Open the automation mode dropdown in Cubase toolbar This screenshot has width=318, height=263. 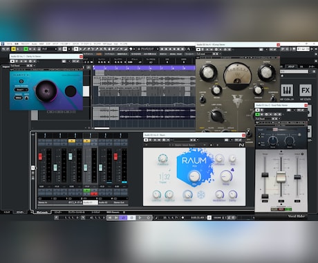pos(50,49)
